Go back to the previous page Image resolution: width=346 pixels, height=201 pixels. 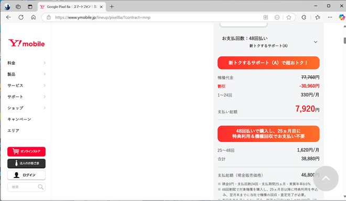[x=8, y=17]
